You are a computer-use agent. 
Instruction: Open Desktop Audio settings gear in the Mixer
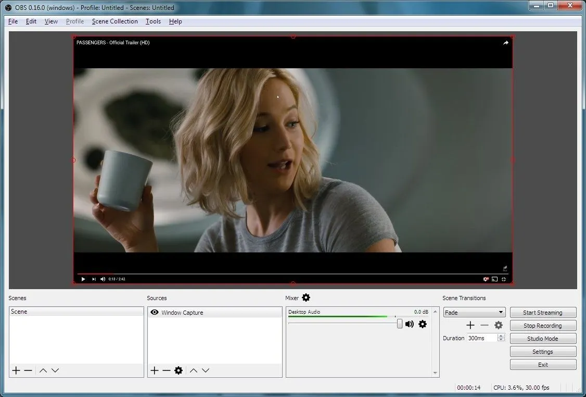pyautogui.click(x=423, y=324)
